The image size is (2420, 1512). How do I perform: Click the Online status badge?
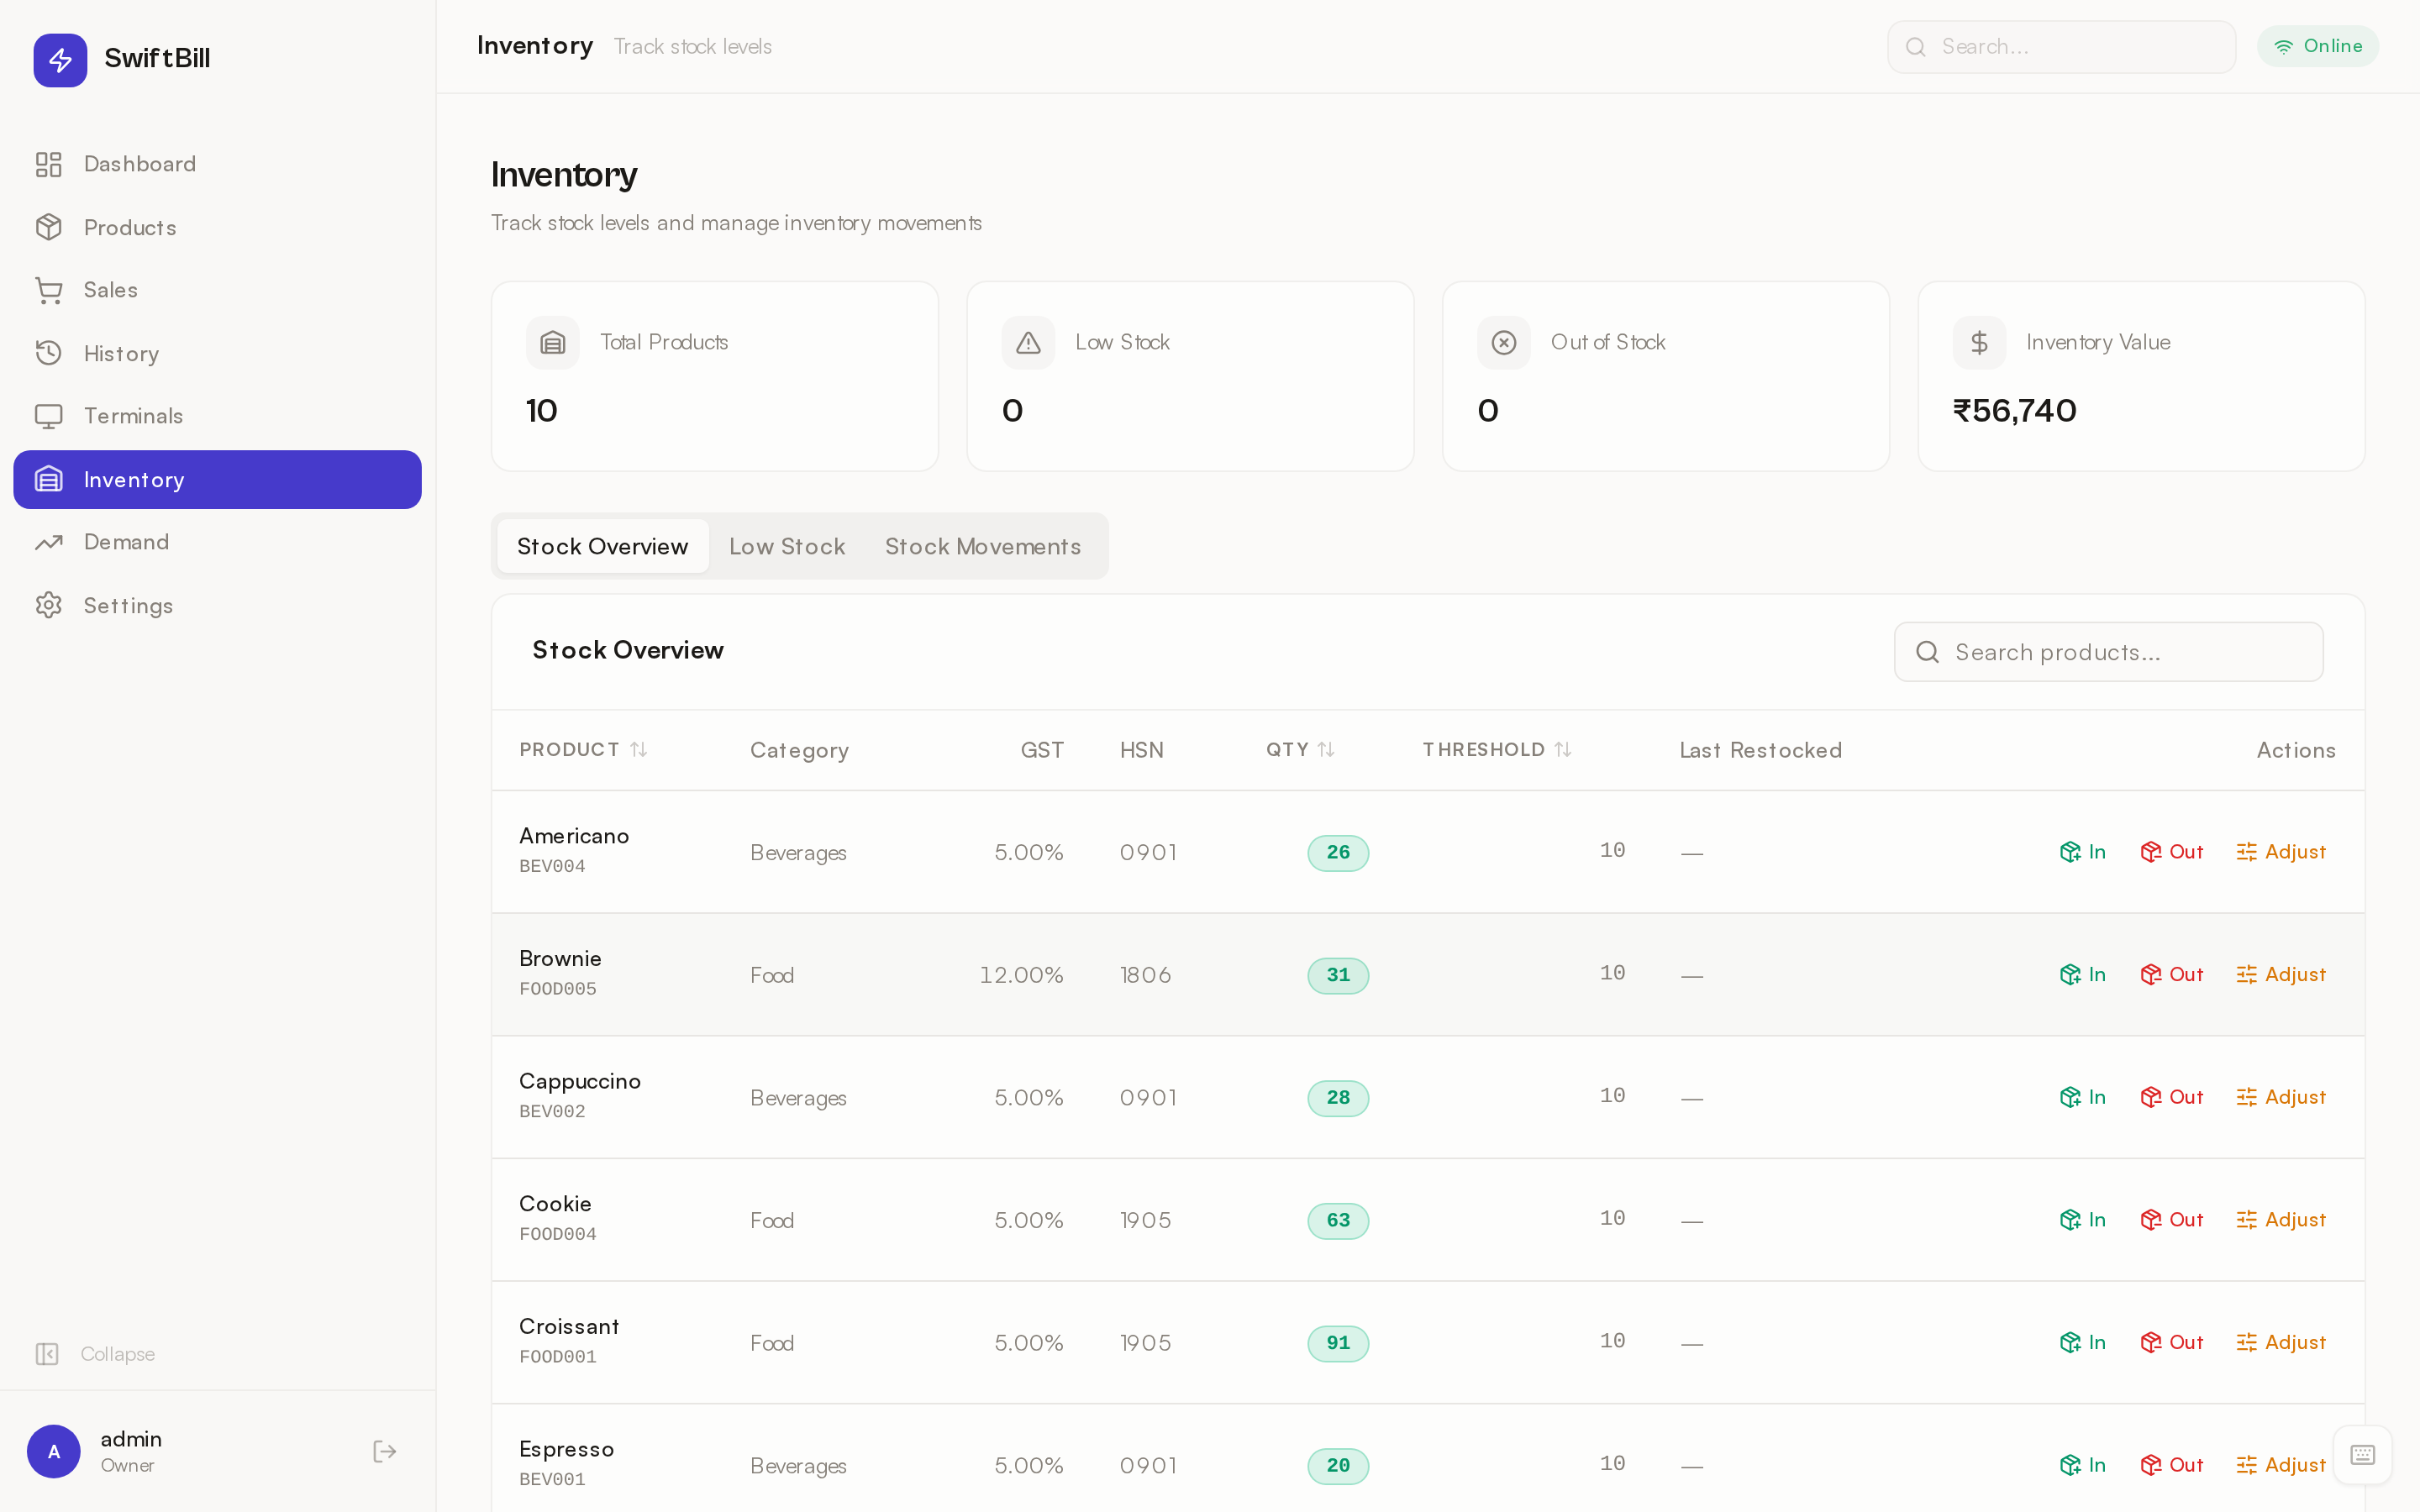2317,46
